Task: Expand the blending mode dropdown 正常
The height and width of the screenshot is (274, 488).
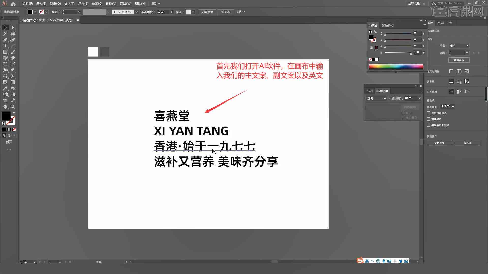Action: pyautogui.click(x=375, y=98)
